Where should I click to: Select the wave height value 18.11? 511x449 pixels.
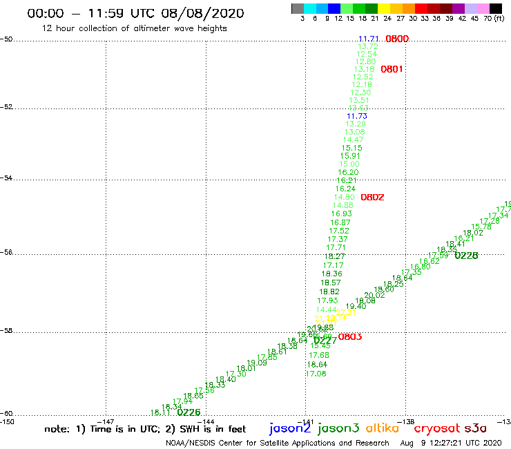(x=160, y=413)
